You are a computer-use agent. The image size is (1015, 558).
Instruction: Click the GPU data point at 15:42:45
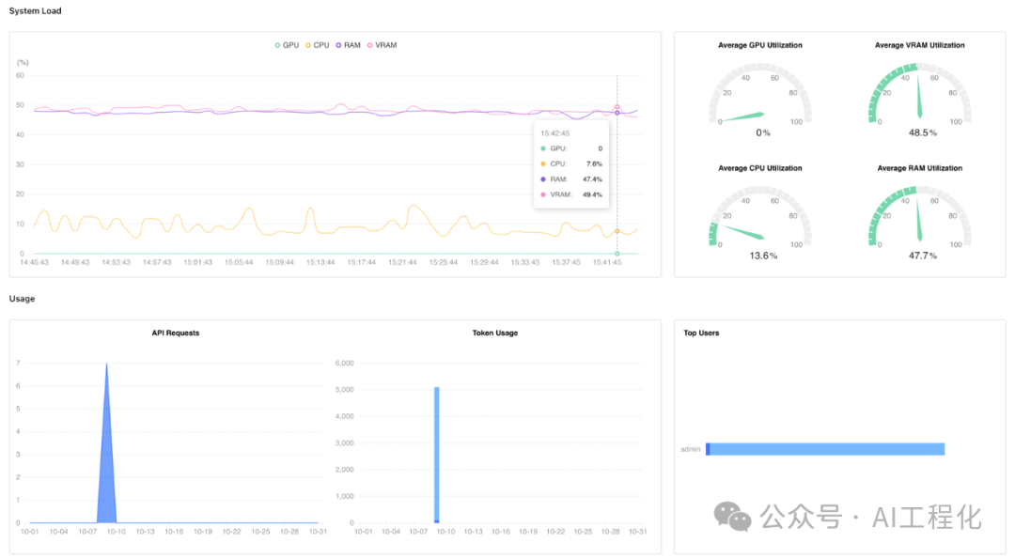click(x=617, y=254)
